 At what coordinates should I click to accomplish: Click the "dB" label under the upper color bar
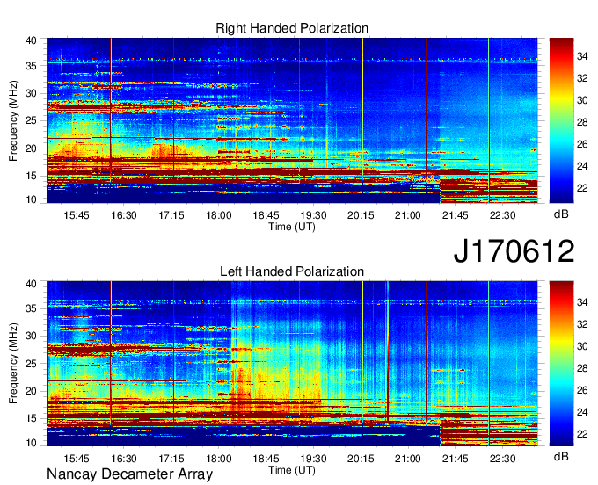[561, 214]
